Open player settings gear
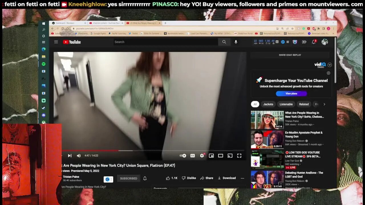Image resolution: width=365 pixels, height=205 pixels. click(202, 155)
